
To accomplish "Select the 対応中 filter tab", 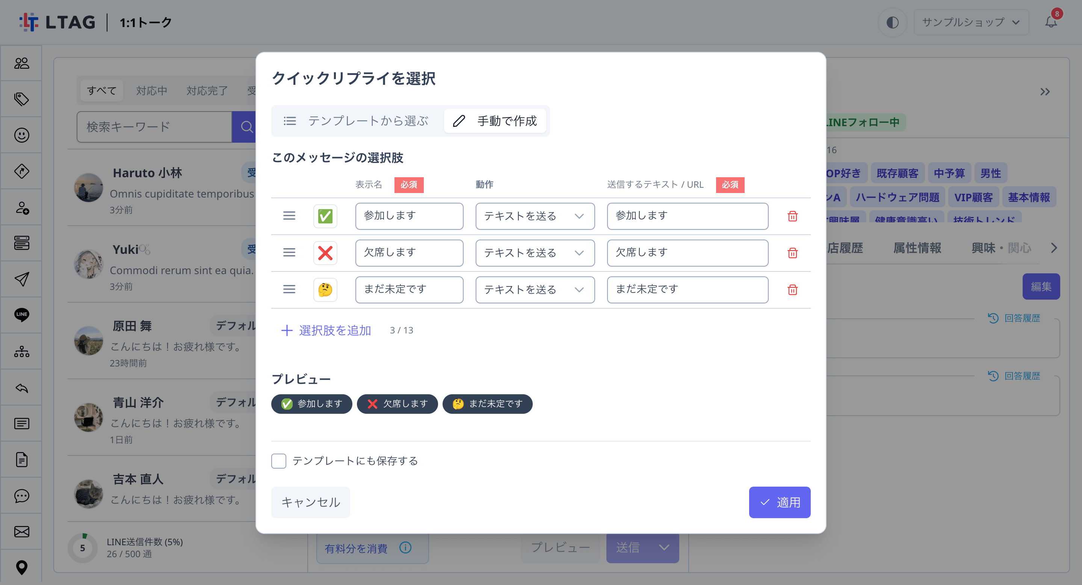I will coord(152,90).
